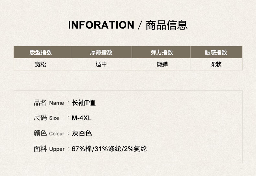Image resolution: width=256 pixels, height=176 pixels.
Task: Click the fabric composition 67%棉/31%涤纶/2%氨纶
Action: [109, 149]
